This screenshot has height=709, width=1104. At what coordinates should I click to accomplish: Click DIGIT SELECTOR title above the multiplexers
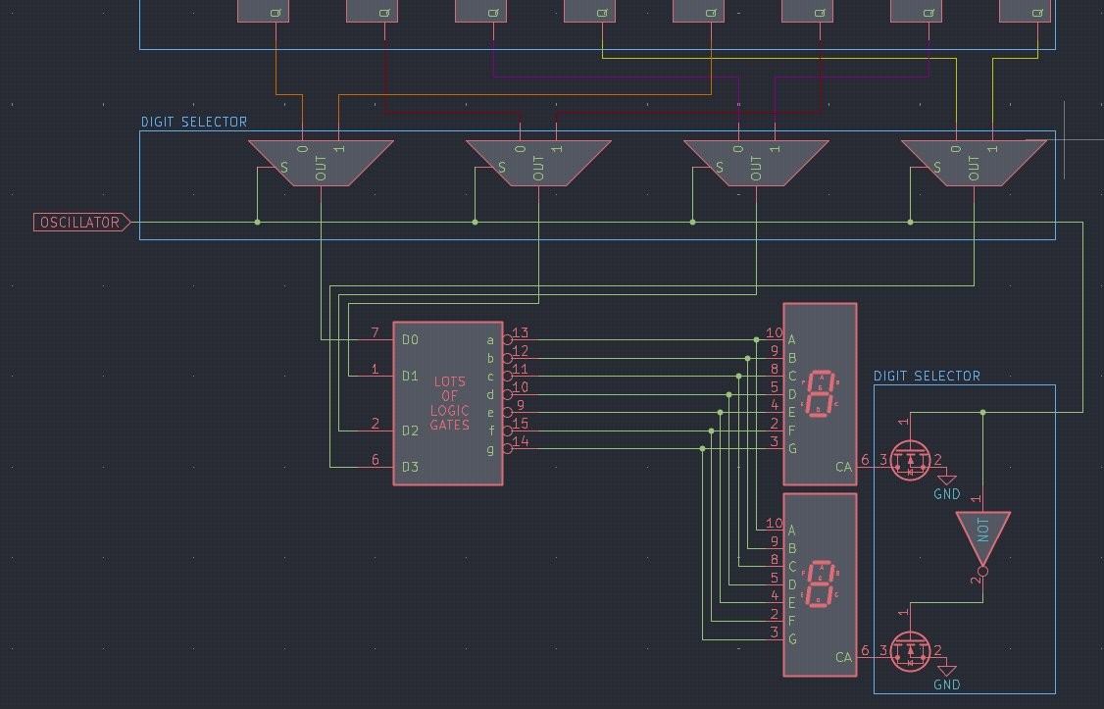tap(194, 122)
